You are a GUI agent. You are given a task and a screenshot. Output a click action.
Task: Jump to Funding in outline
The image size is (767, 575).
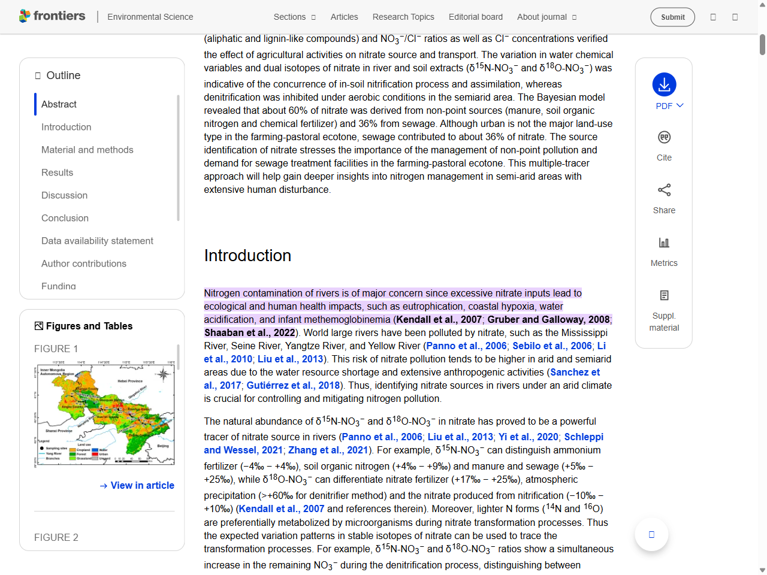pos(59,286)
